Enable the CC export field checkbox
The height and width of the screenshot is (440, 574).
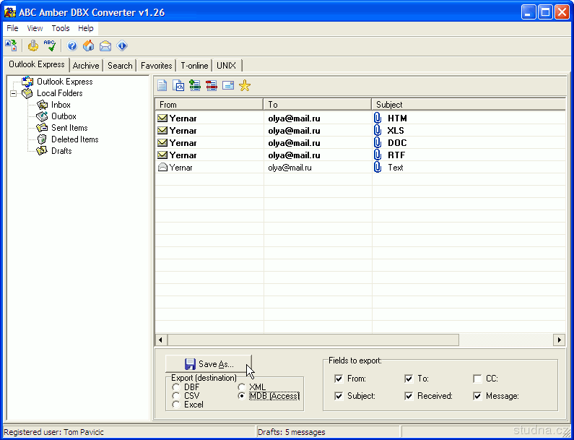(x=478, y=379)
